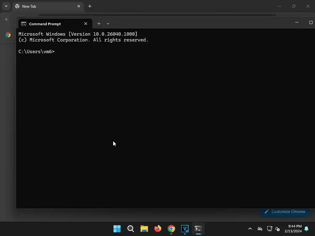Click the OneDrive cloud tray icon
This screenshot has height=236, width=315.
[x=260, y=229]
